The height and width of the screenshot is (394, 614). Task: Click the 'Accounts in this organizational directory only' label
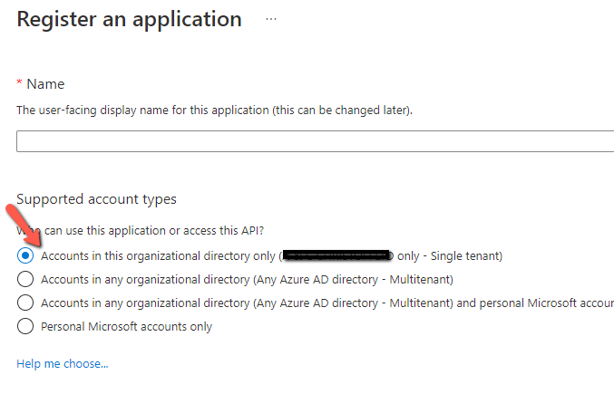coord(159,256)
